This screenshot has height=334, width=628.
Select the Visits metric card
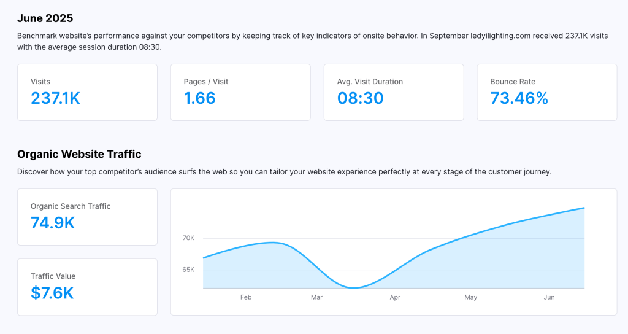(87, 92)
